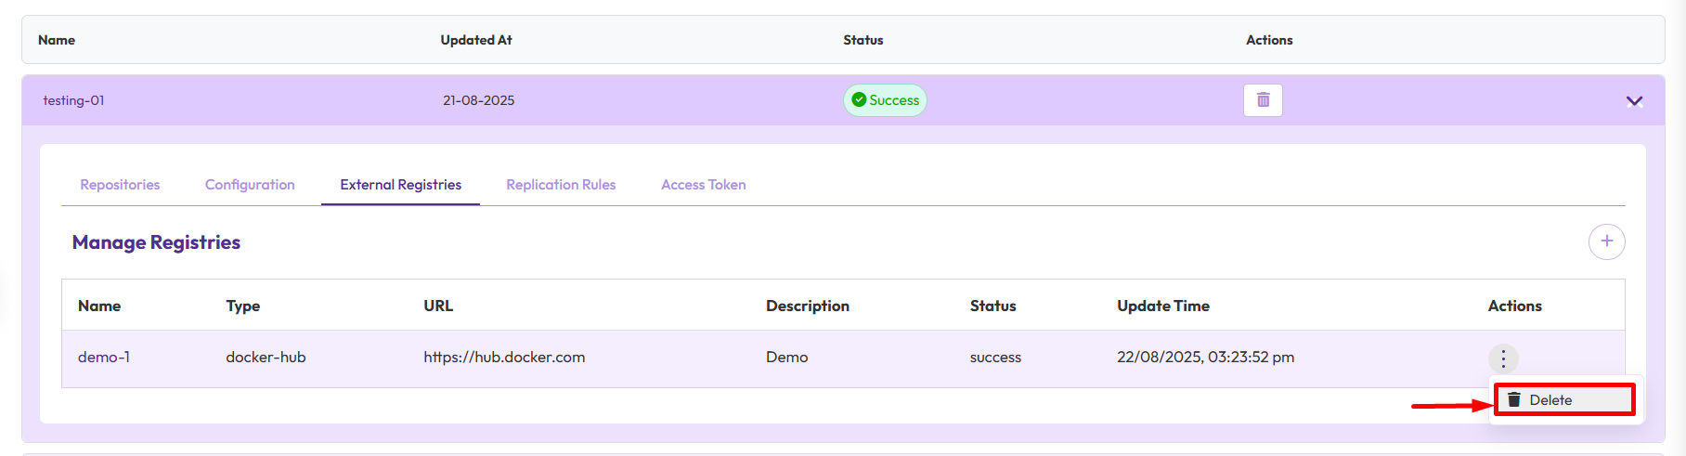This screenshot has height=456, width=1686.
Task: Click the green Success status badge
Action: [885, 100]
